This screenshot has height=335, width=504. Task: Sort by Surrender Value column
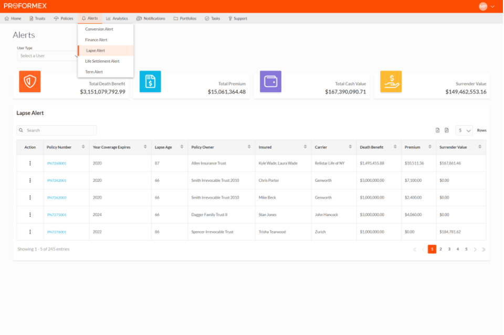pos(480,147)
